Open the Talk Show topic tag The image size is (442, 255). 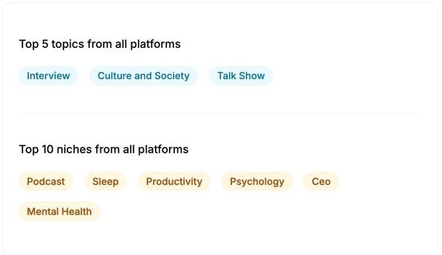[241, 76]
